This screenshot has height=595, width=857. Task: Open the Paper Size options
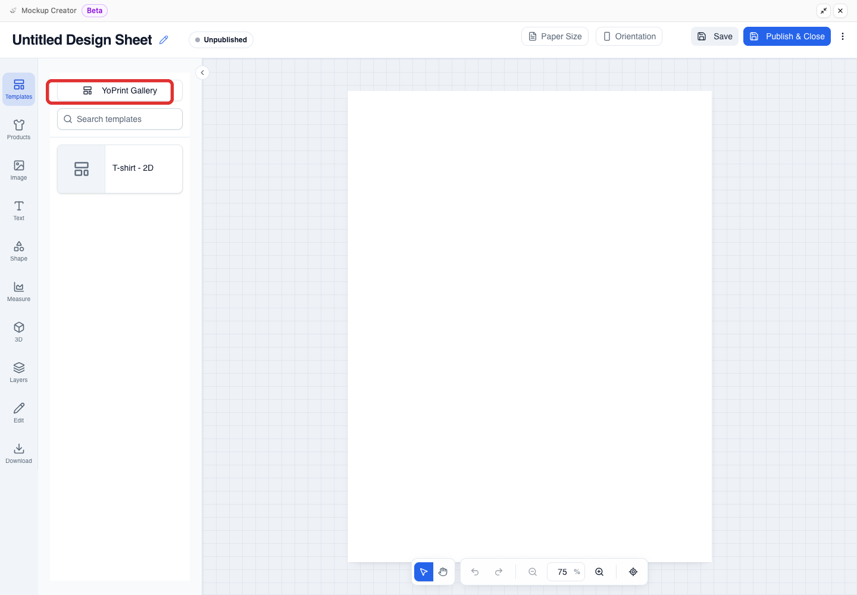[x=555, y=36]
